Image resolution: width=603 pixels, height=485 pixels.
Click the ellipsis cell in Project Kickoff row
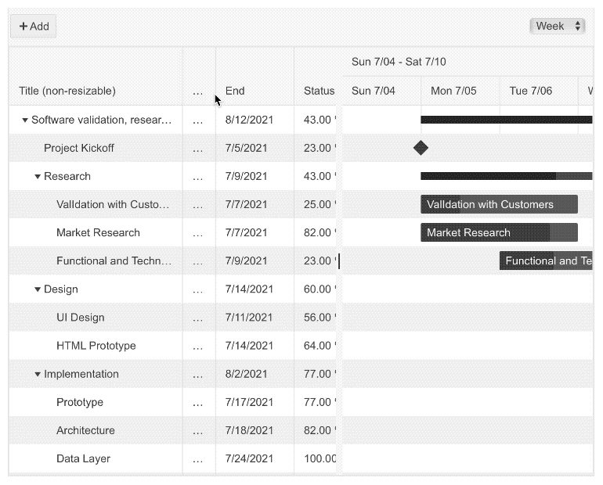pyautogui.click(x=199, y=148)
